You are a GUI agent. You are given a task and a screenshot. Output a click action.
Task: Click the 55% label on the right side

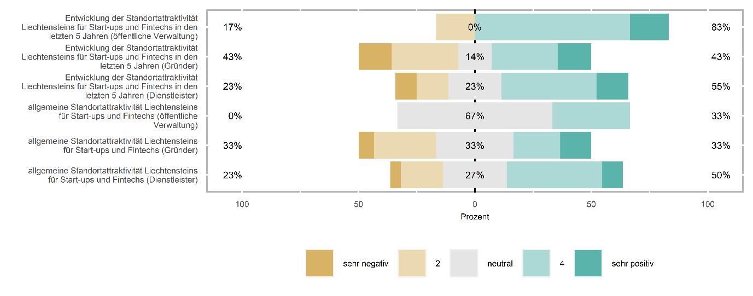click(721, 86)
